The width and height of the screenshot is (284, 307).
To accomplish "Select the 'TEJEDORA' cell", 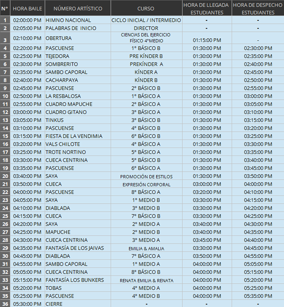I will tap(78, 56).
